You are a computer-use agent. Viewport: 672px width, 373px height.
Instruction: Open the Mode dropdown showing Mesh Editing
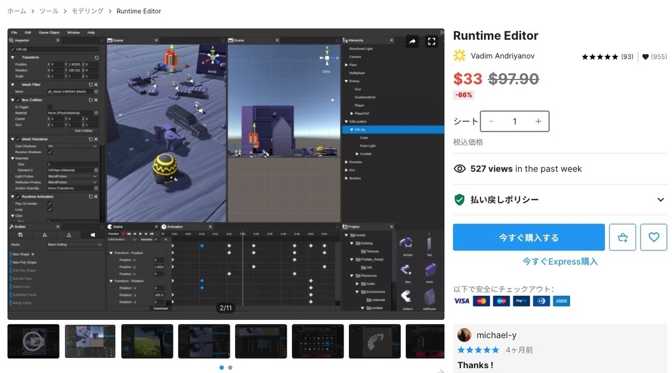click(x=74, y=245)
